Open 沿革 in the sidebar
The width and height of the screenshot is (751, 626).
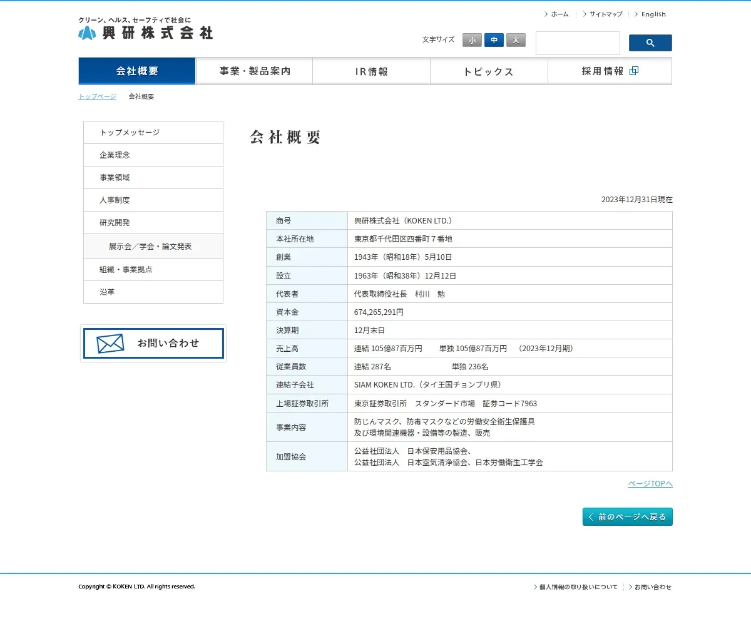(x=153, y=292)
